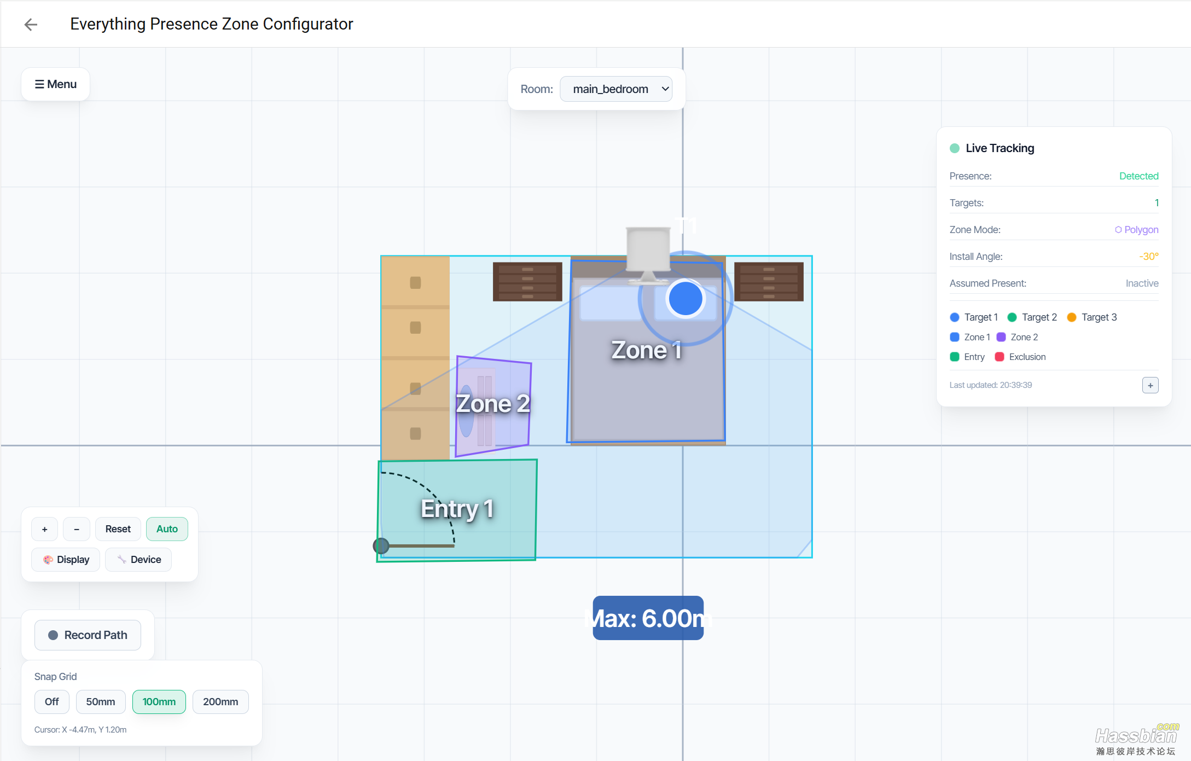Image resolution: width=1191 pixels, height=761 pixels.
Task: Click the green Live Tracking status dot
Action: point(954,148)
